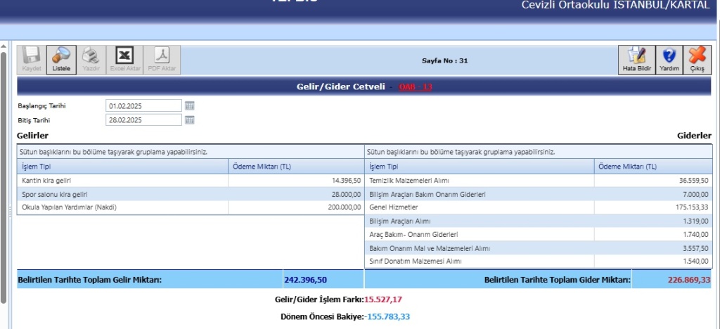Image resolution: width=720 pixels, height=329 pixels.
Task: Click into the Bitiş Tarihi date field
Action: pyautogui.click(x=143, y=120)
